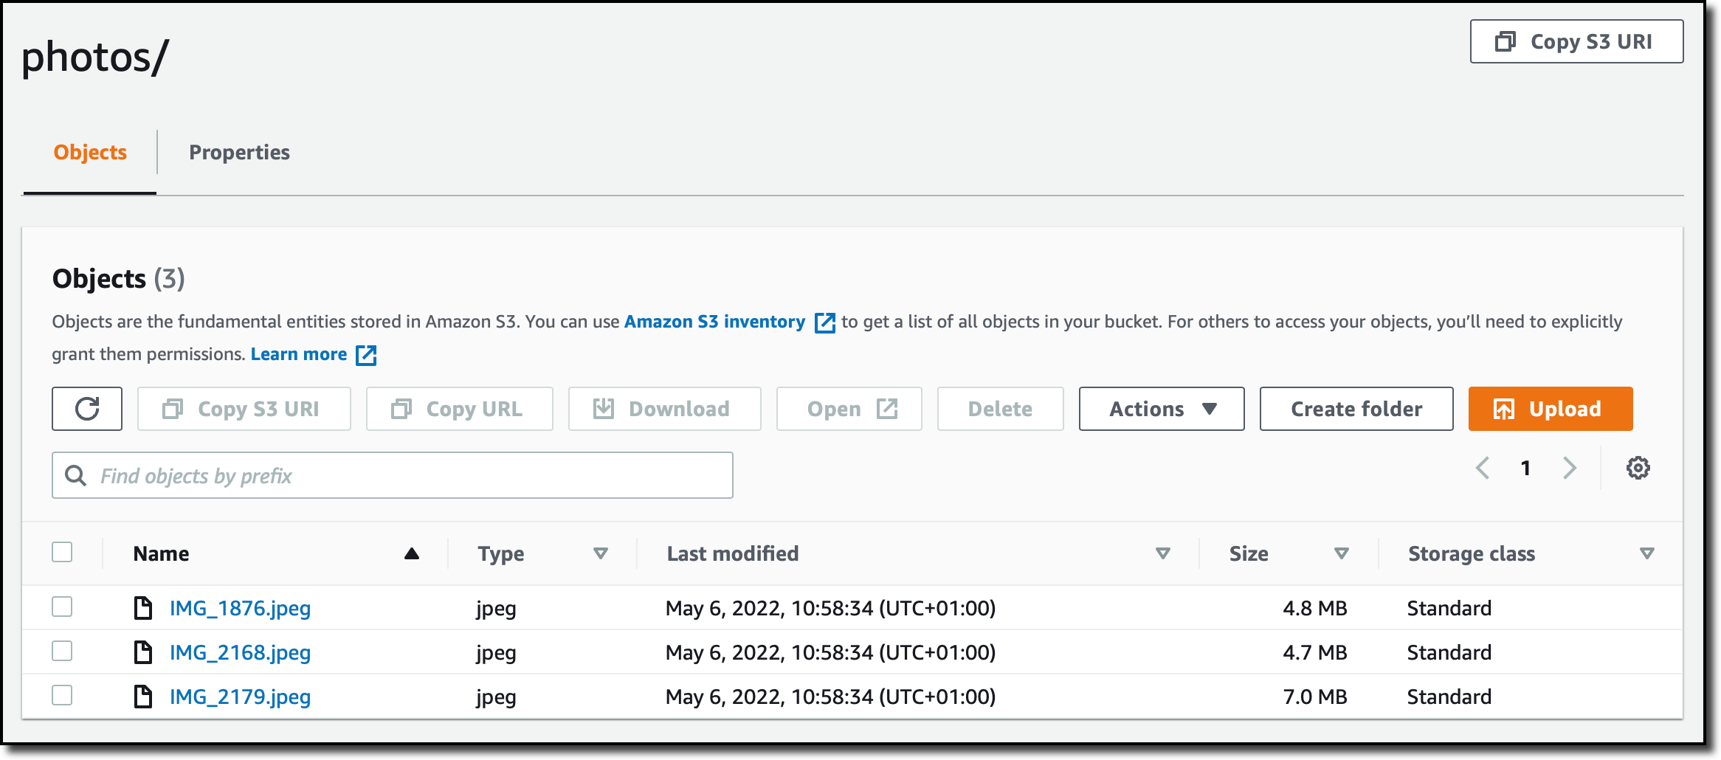This screenshot has height=760, width=1721.
Task: Click the Copy S3 URI button in the objects toolbar
Action: coord(244,409)
